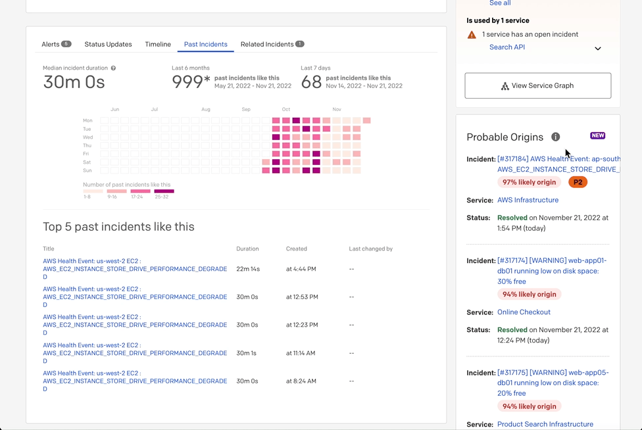Click the See all link
The width and height of the screenshot is (642, 430).
(500, 3)
